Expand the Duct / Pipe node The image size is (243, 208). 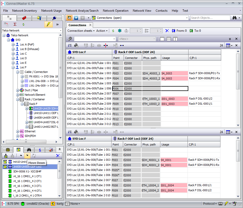18,90
